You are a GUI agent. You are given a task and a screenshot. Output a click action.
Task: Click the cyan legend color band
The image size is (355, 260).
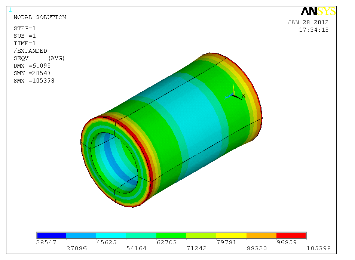[111, 236]
